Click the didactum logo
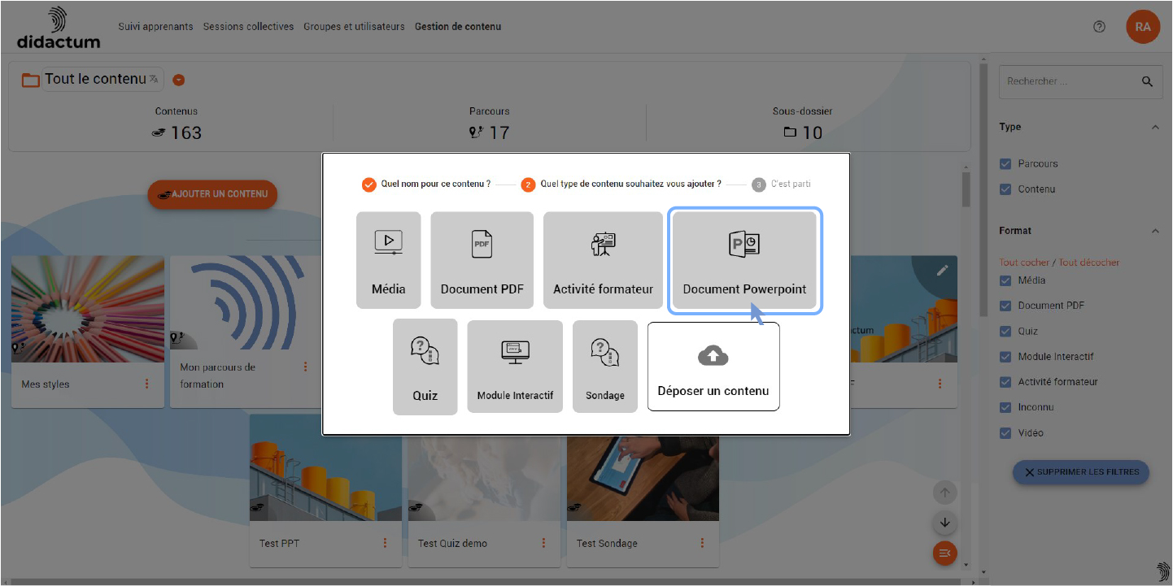Viewport: 1173px width, 586px height. 59,28
